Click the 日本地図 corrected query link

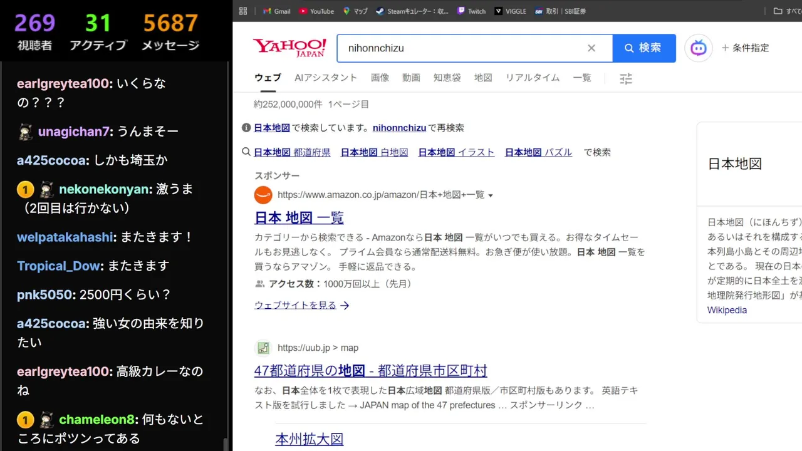(x=272, y=128)
